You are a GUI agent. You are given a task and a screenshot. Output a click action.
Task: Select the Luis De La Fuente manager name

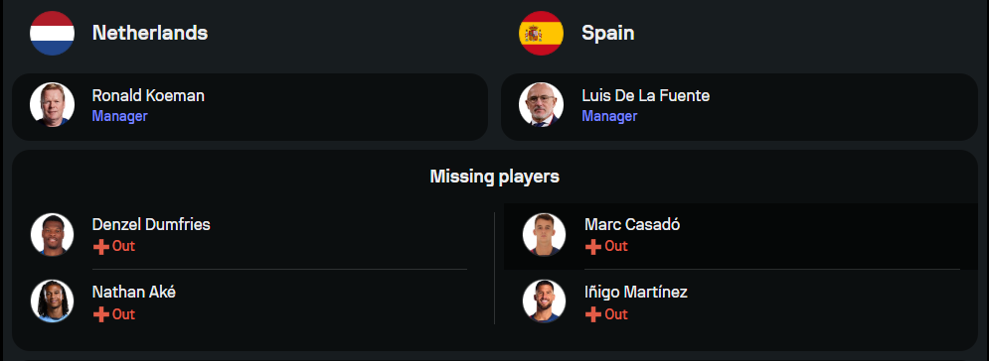coord(645,95)
